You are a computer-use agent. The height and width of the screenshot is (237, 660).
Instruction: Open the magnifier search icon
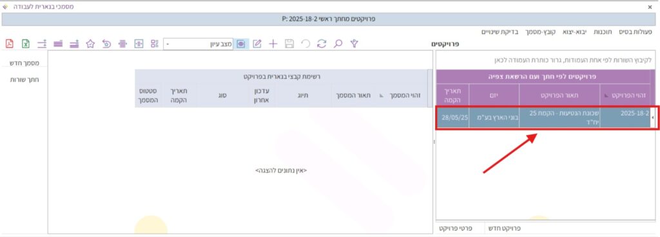click(x=338, y=44)
